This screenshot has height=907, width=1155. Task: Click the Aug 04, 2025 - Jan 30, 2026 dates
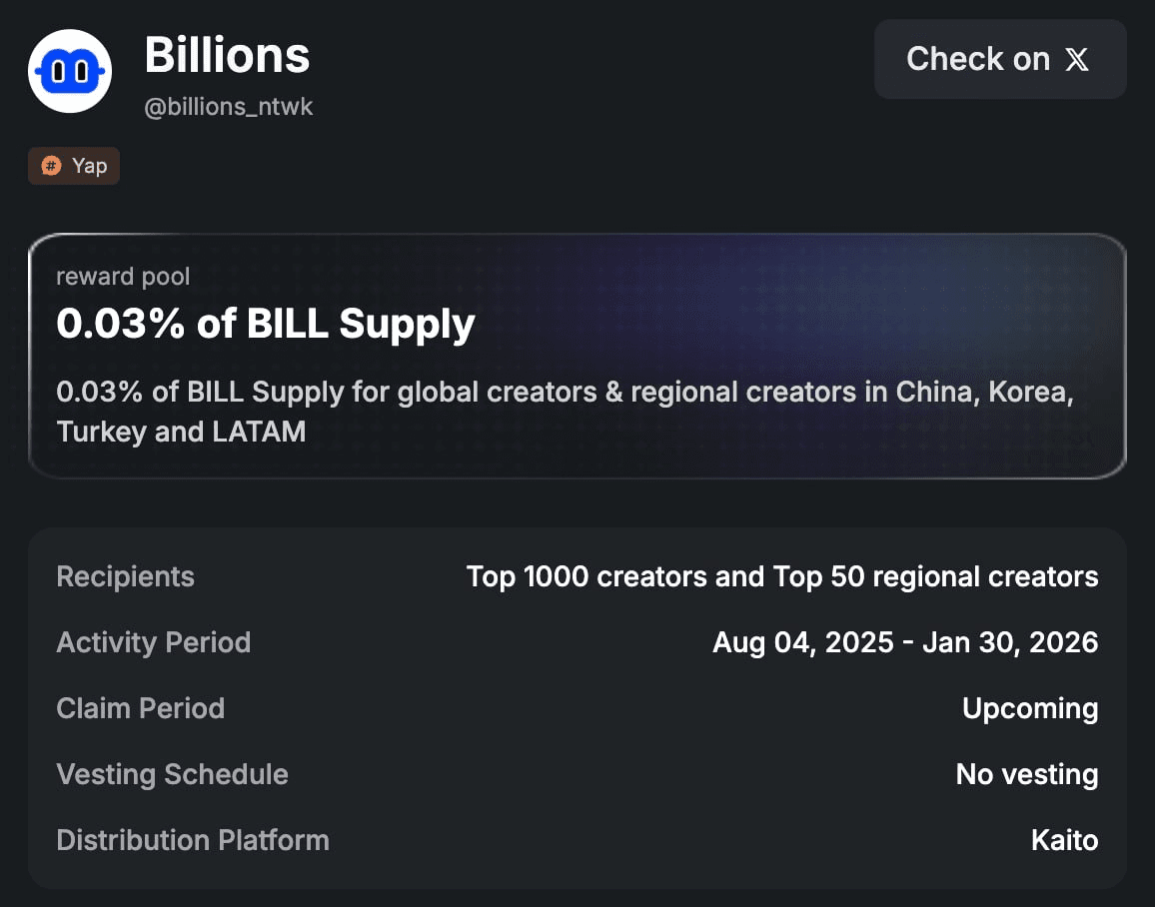click(x=905, y=642)
